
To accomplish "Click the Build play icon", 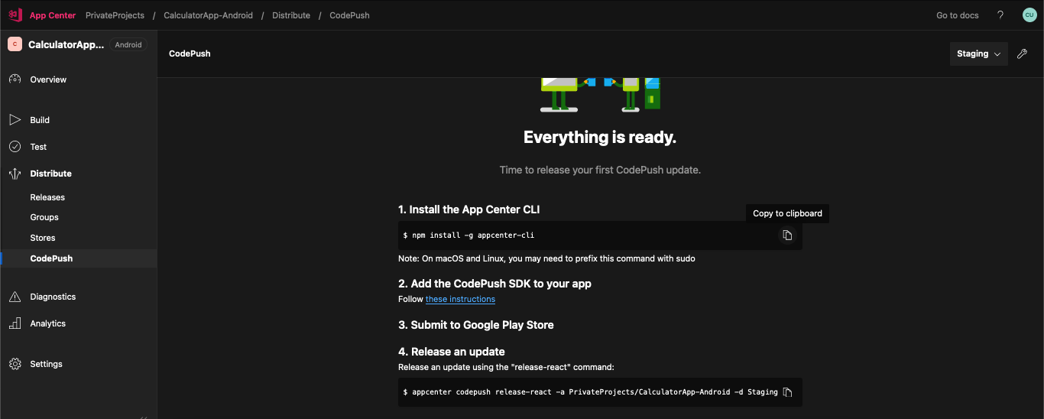I will [15, 120].
